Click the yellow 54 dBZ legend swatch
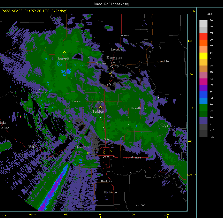The image size is (223, 218). pyautogui.click(x=203, y=56)
